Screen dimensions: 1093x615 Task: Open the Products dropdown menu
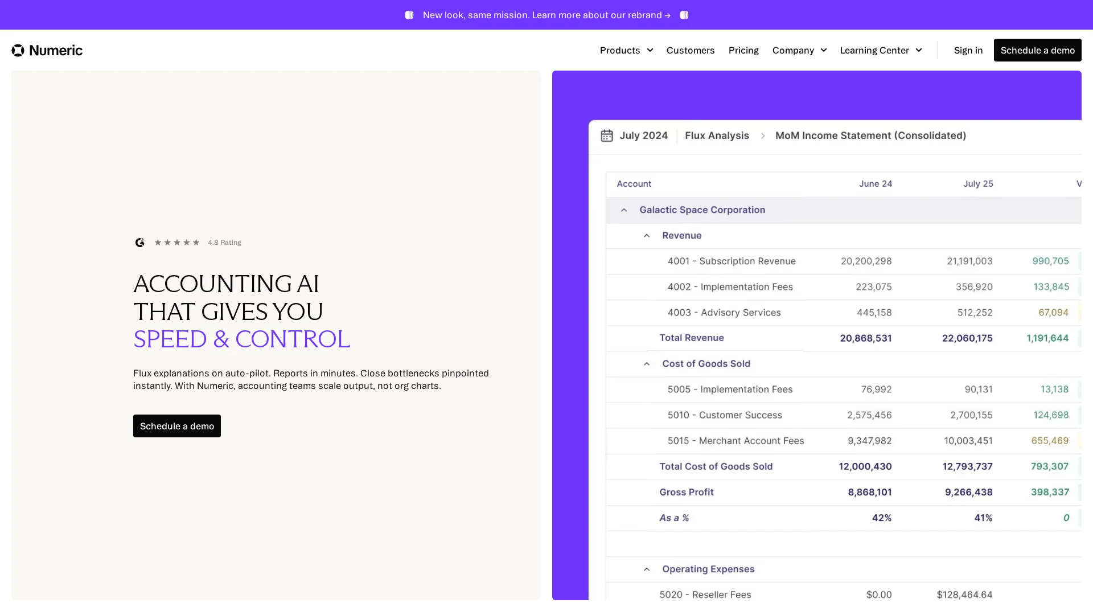click(x=626, y=50)
